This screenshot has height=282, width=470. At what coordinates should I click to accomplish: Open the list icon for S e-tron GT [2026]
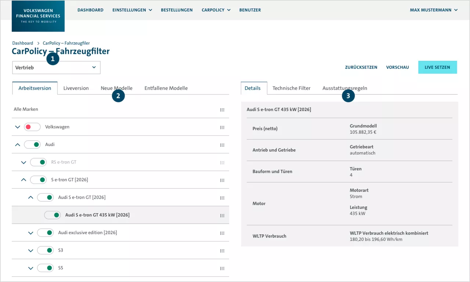tap(222, 180)
